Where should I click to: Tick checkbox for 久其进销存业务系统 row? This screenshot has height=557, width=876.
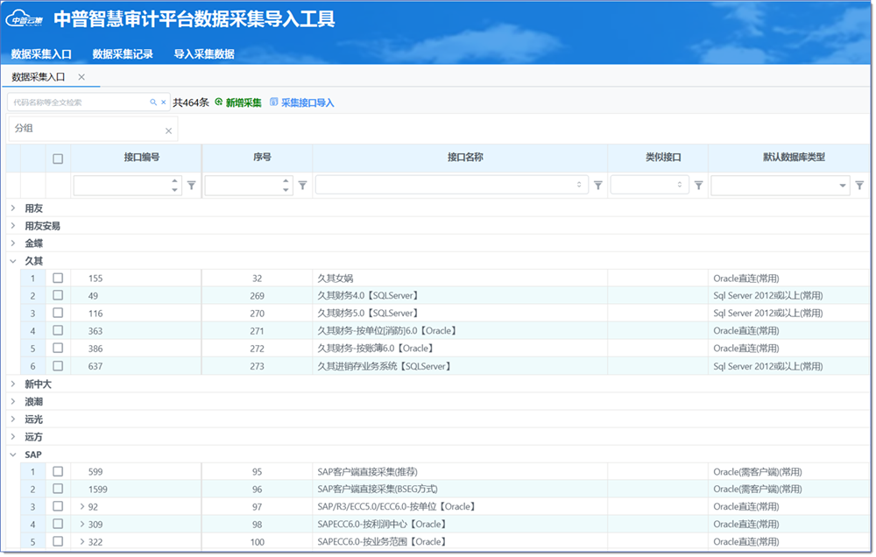pyautogui.click(x=58, y=366)
